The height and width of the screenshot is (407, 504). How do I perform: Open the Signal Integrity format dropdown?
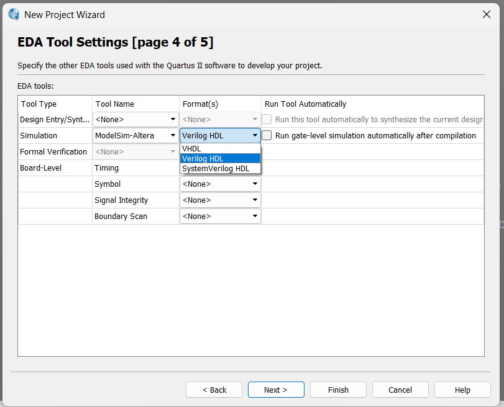(x=220, y=200)
